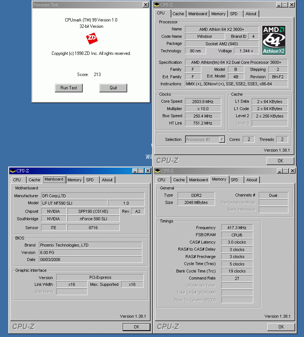304x337 pixels.
Task: Click OK in the CPU tab window
Action: tap(280, 161)
